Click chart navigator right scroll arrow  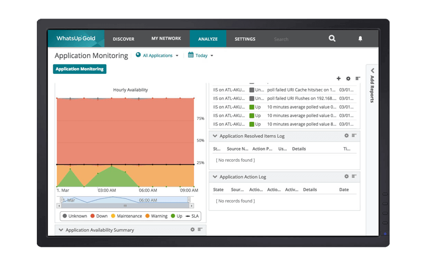192,206
